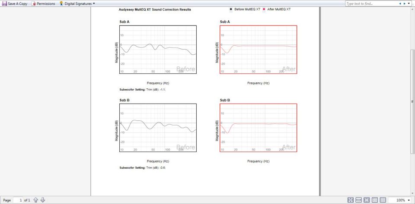Expand the Digital Signatures dropdown arrow
Screen dimensions: 415x204
click(x=94, y=4)
